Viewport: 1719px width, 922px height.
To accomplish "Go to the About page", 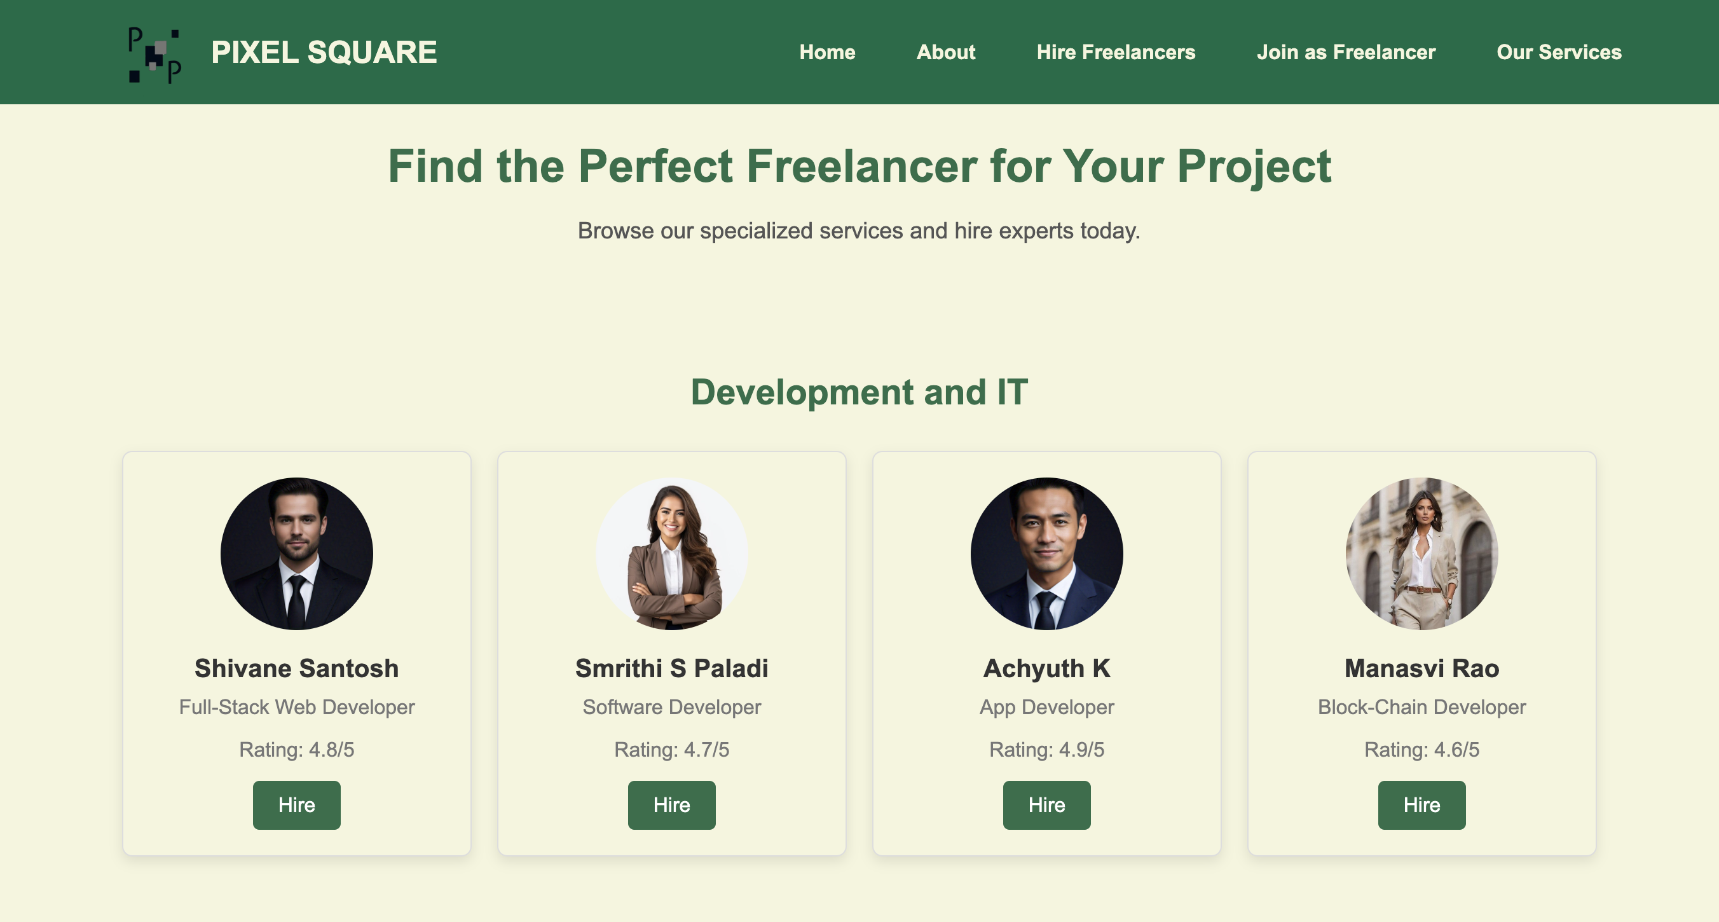I will (x=945, y=52).
